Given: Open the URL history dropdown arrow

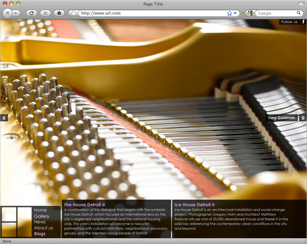Looking at the screenshot, I should (235, 13).
